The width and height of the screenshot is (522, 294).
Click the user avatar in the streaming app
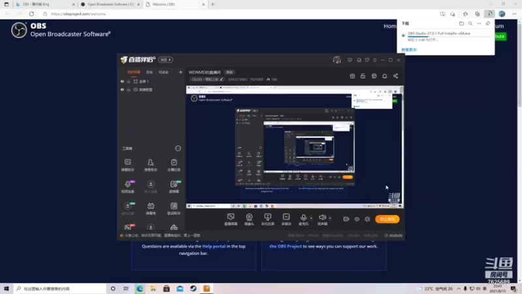point(337,59)
